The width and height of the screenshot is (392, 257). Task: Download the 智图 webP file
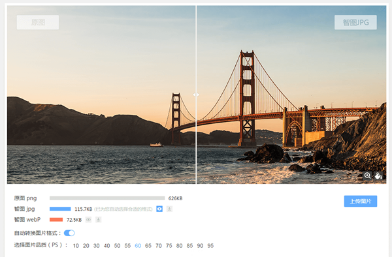click(x=98, y=220)
